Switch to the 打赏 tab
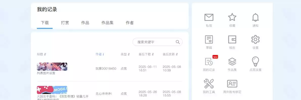Image resolution: width=301 pixels, height=100 pixels. point(65,23)
